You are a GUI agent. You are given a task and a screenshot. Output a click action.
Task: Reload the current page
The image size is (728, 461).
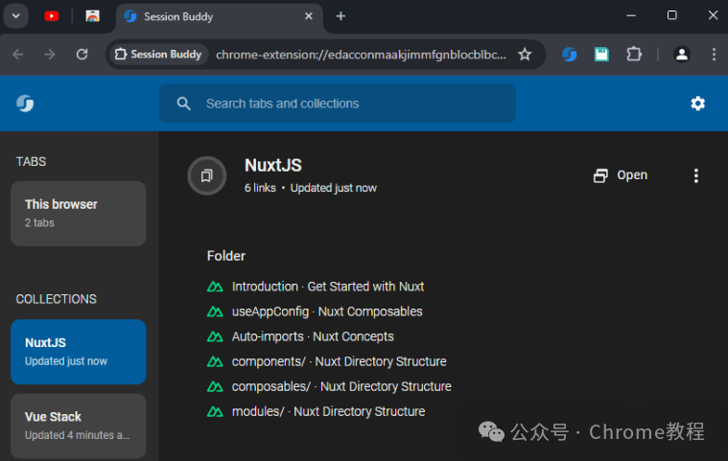coord(82,55)
